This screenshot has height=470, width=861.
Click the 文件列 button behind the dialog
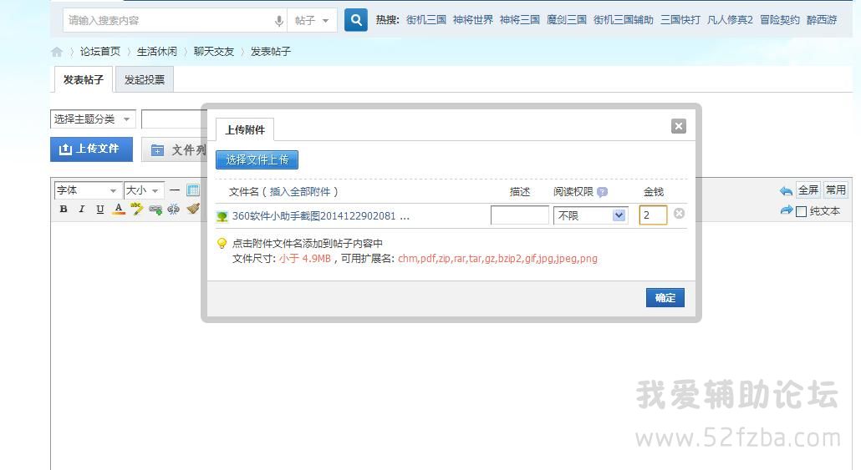click(x=174, y=149)
